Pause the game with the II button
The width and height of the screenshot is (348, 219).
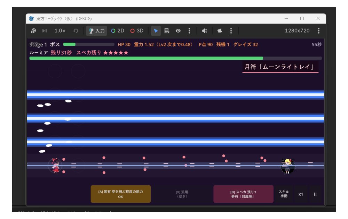315,194
